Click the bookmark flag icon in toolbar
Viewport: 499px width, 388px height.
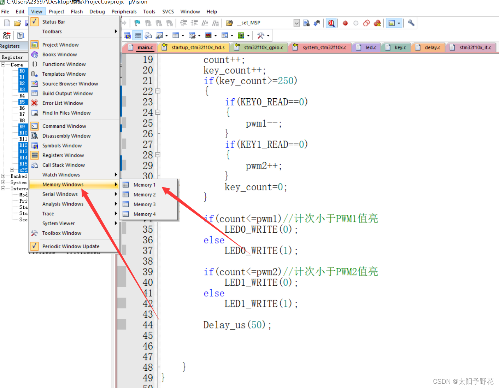(x=137, y=23)
